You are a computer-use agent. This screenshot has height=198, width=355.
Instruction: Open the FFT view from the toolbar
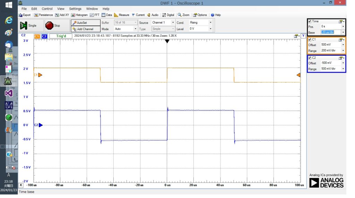[x=94, y=15]
